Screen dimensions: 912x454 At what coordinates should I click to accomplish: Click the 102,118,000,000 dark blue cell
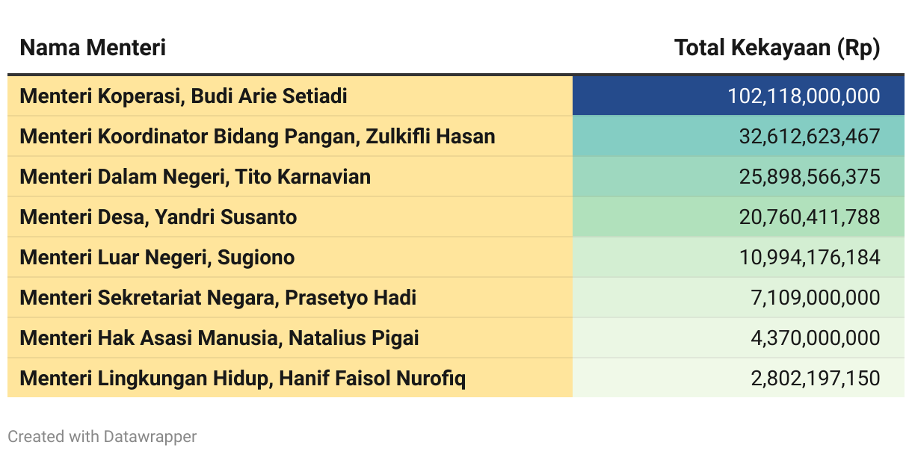click(739, 96)
